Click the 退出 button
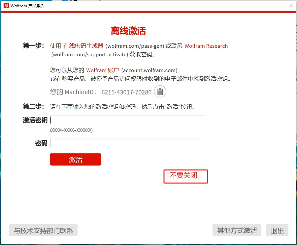297x245 pixels. (277, 230)
